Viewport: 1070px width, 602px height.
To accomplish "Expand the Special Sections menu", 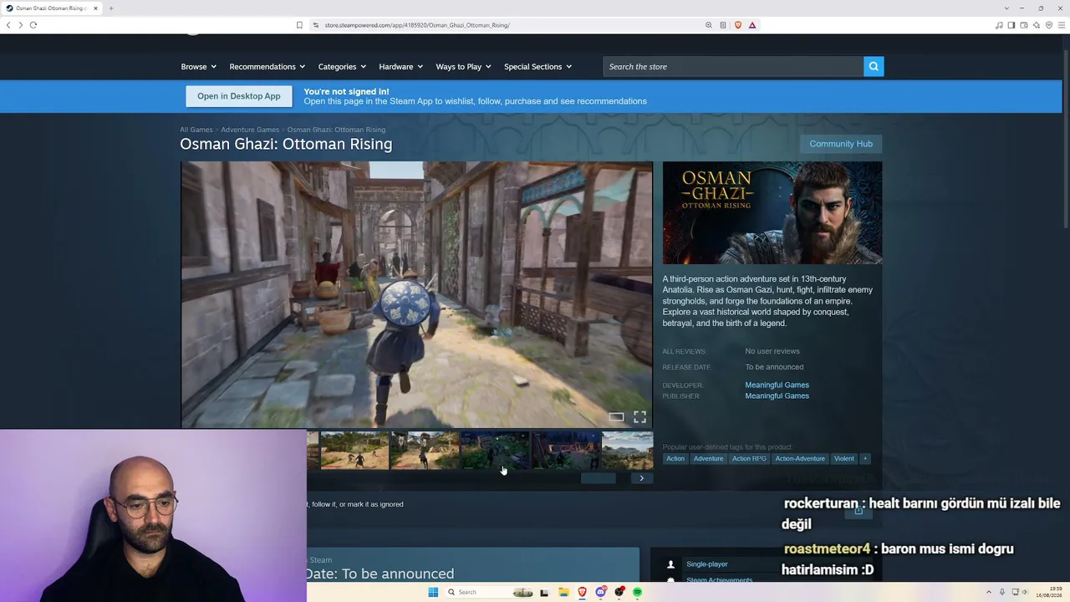I will tap(538, 67).
